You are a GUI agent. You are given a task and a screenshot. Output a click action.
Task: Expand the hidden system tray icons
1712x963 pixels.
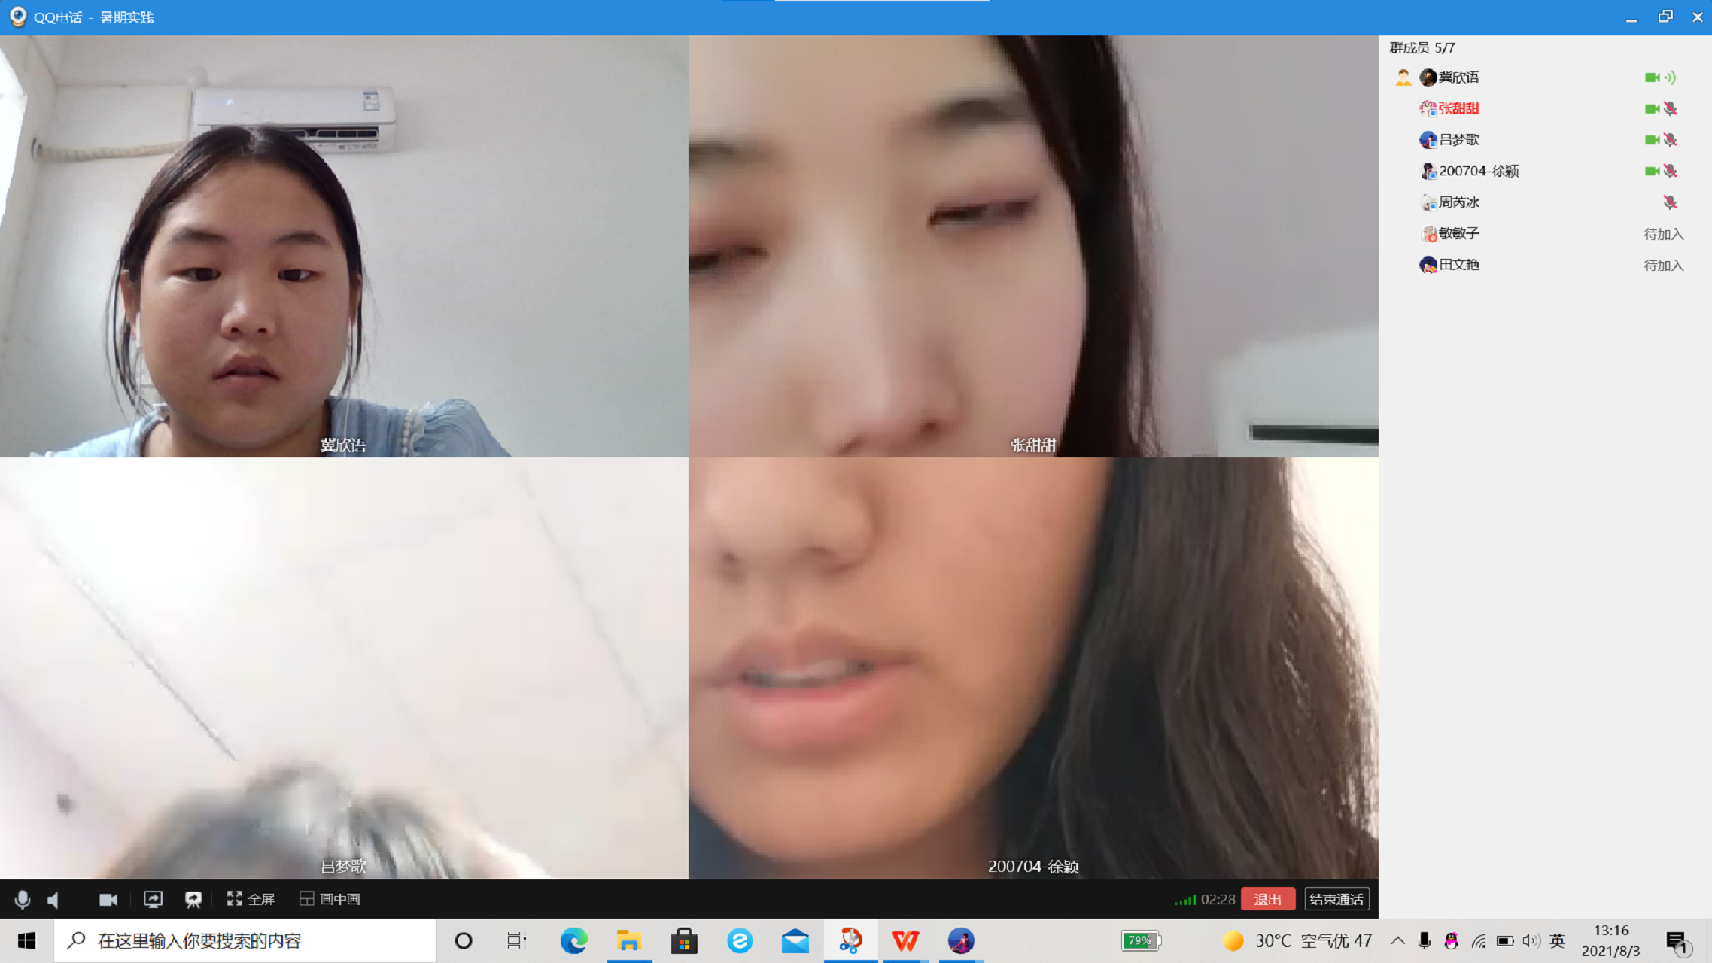click(x=1397, y=940)
